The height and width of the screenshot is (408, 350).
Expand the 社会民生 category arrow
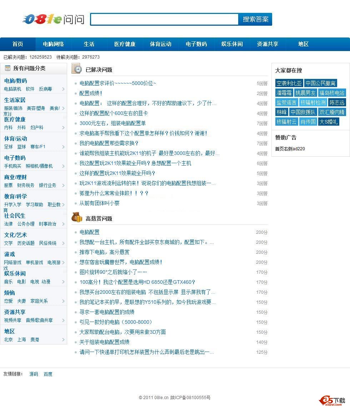63,224
